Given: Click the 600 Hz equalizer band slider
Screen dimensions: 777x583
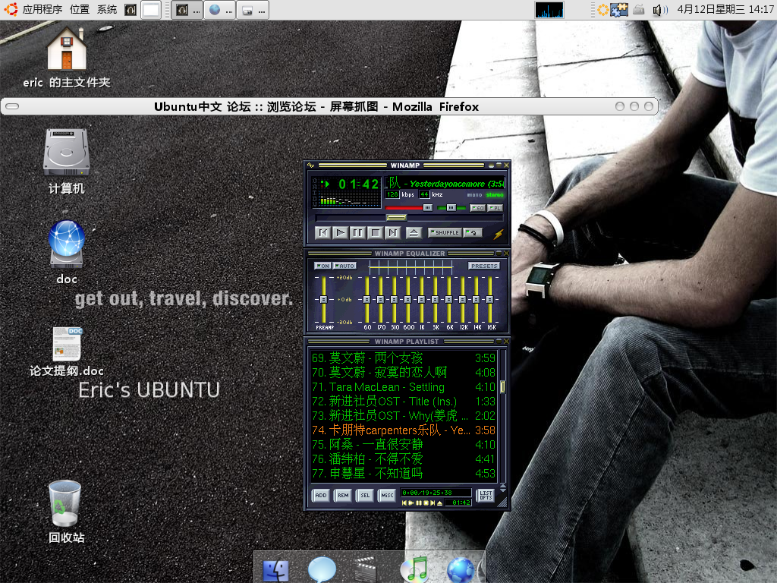Looking at the screenshot, I should [407, 299].
